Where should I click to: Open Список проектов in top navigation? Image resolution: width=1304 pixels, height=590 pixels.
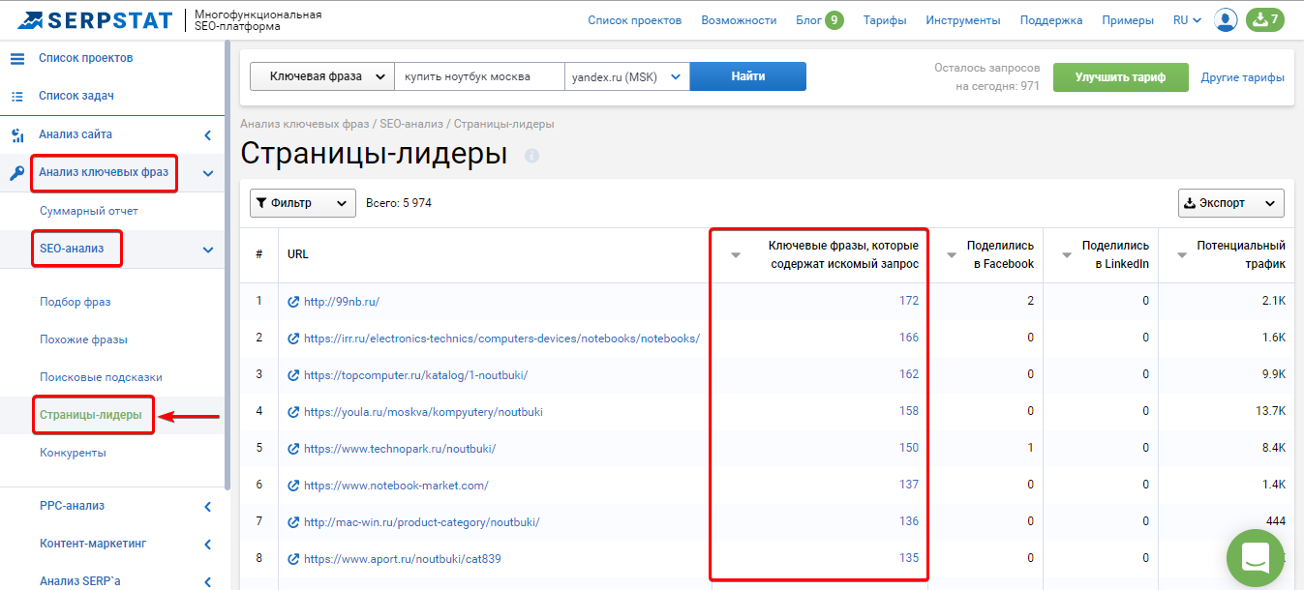(x=634, y=20)
